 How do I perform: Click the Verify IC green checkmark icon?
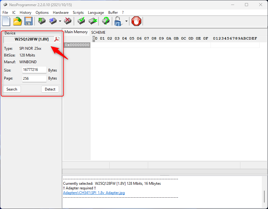(81, 21)
